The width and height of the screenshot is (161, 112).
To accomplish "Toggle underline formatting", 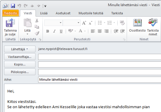I will 61,31.
